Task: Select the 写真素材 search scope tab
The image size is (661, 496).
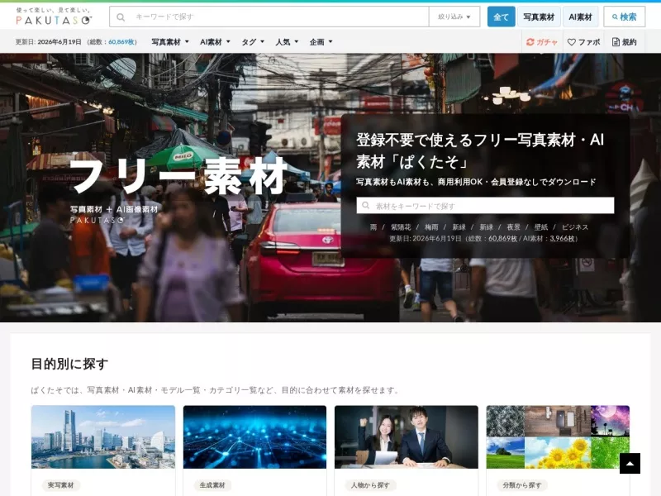Action: [x=539, y=17]
